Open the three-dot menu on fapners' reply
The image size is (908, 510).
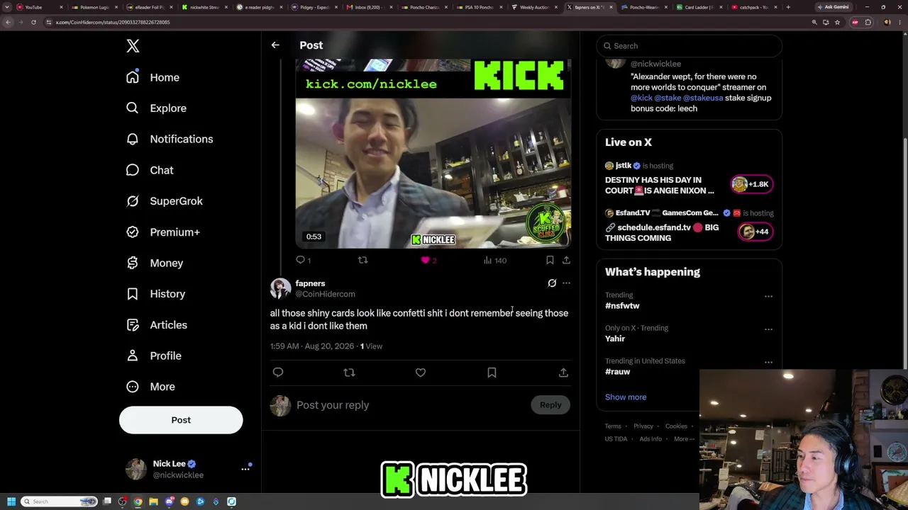(566, 283)
